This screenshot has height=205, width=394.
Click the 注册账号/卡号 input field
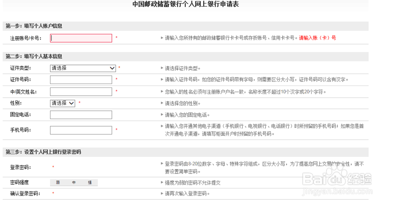click(81, 38)
